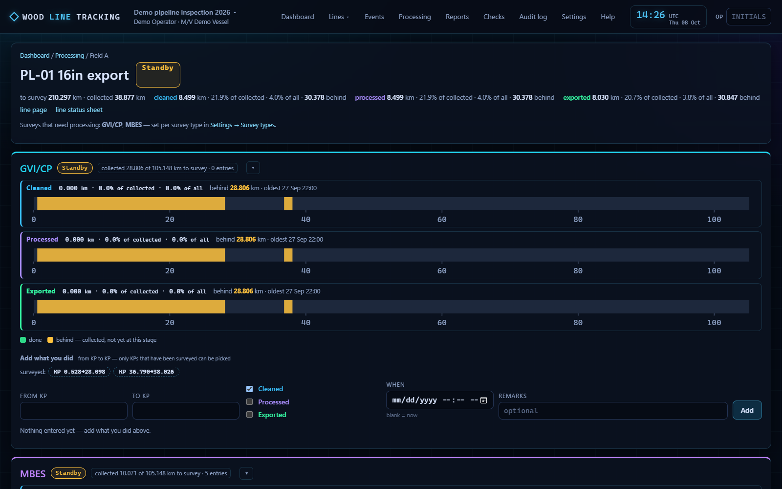Click the REMARKS optional text field
The image size is (782, 489).
click(613, 411)
